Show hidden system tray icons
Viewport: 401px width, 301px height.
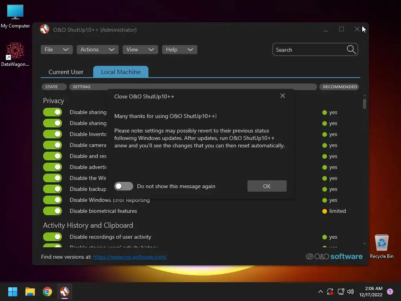[x=320, y=292]
